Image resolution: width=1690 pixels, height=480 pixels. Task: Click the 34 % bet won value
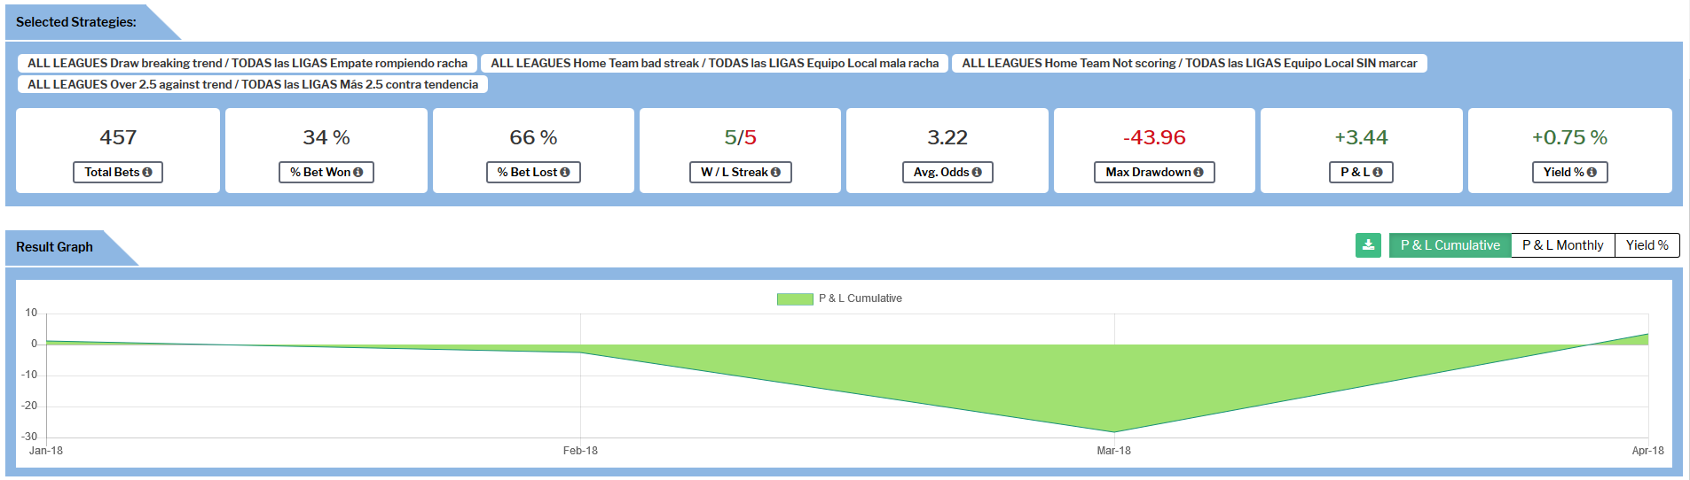tap(326, 137)
